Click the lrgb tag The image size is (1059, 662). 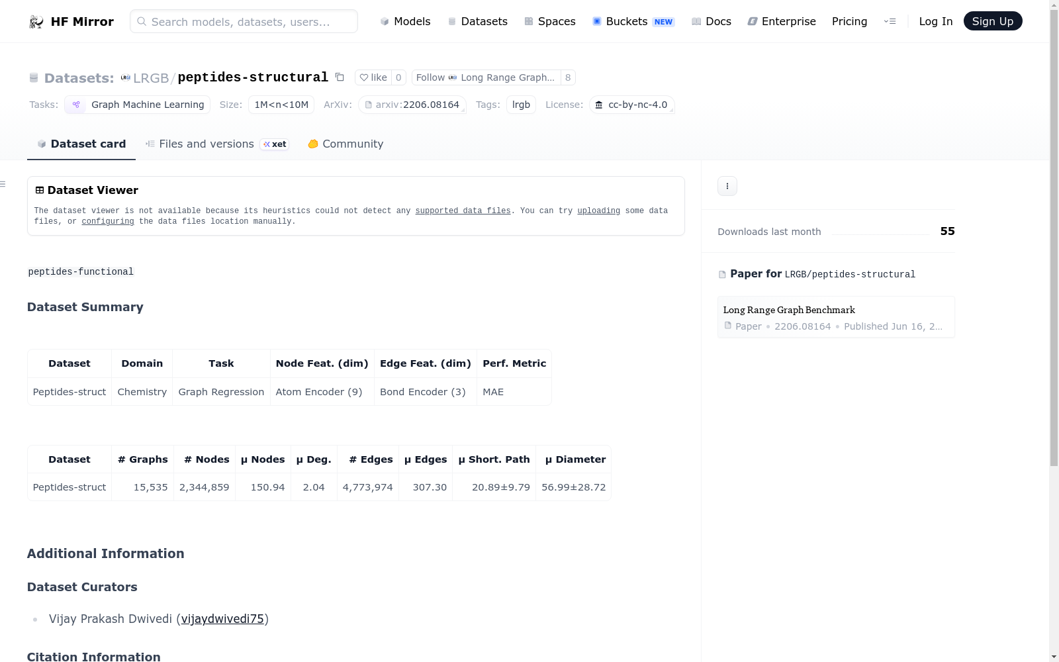tap(521, 105)
